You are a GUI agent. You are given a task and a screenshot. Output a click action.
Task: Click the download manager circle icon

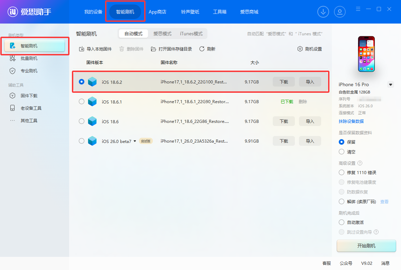(323, 11)
